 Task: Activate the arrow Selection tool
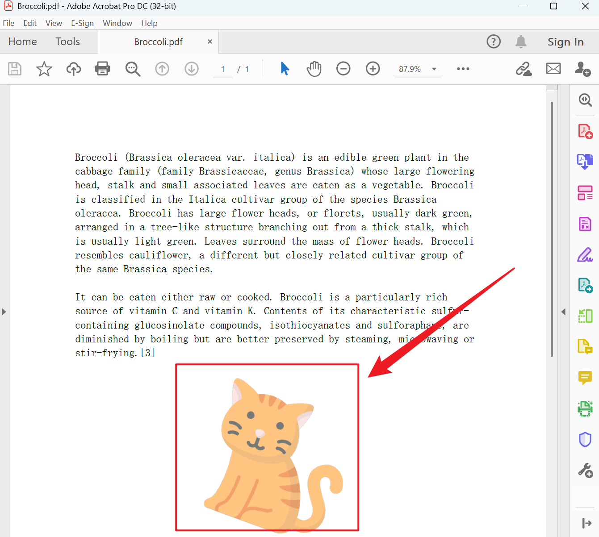click(x=285, y=69)
